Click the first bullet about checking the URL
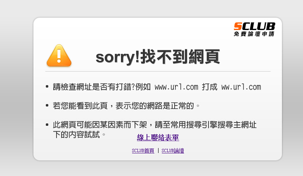The height and width of the screenshot is (176, 303). [157, 87]
